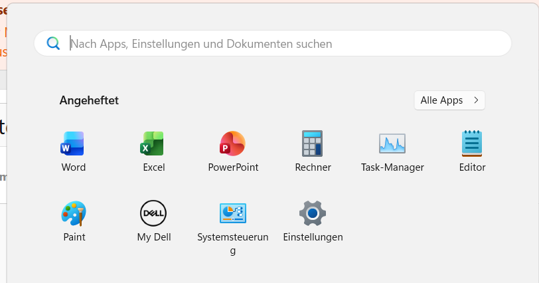Launch Excel from pinned apps

[153, 151]
